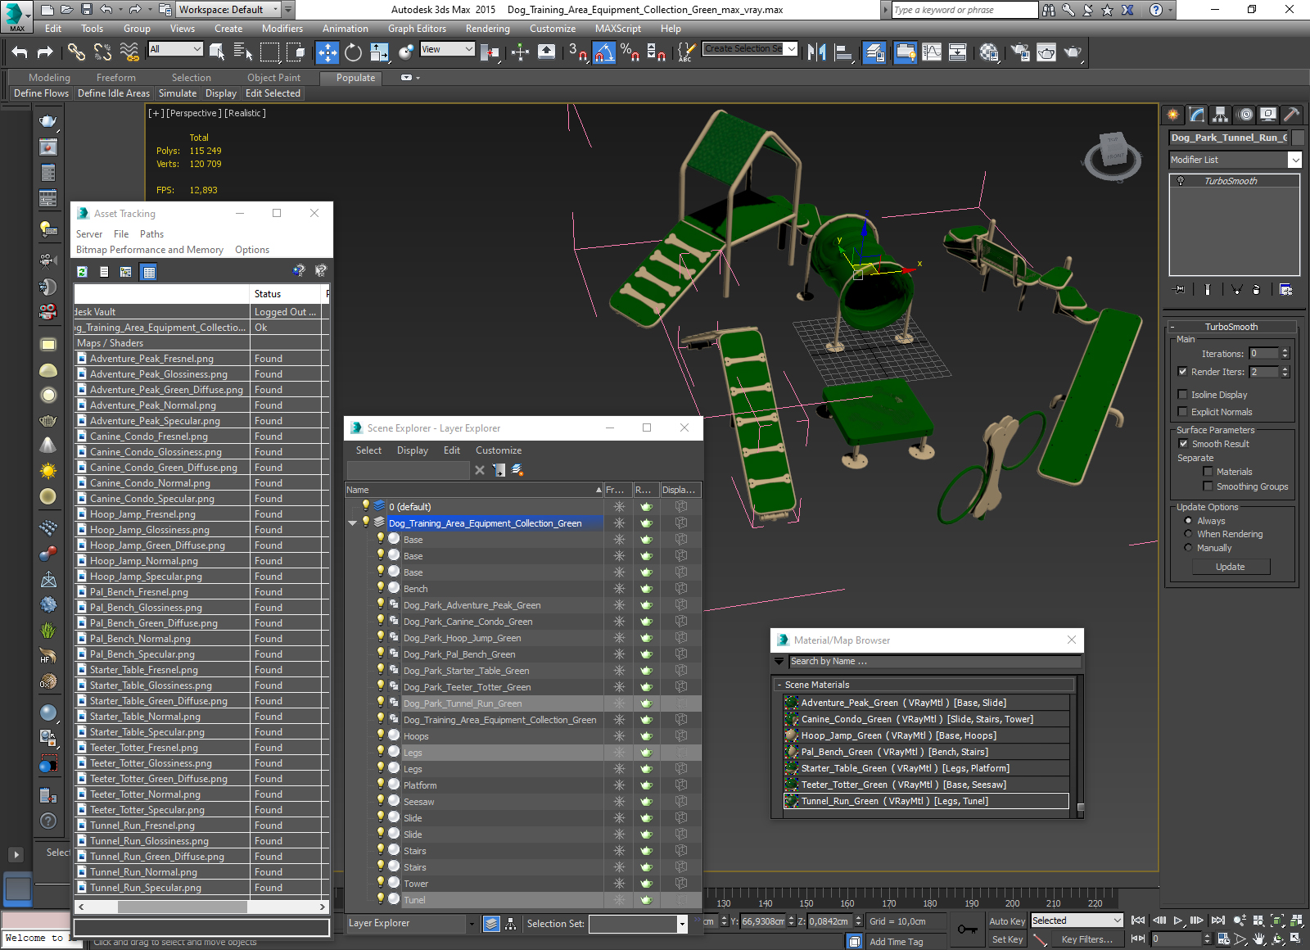This screenshot has height=950, width=1310.
Task: Open the reference coordinate View dropdown
Action: click(447, 49)
